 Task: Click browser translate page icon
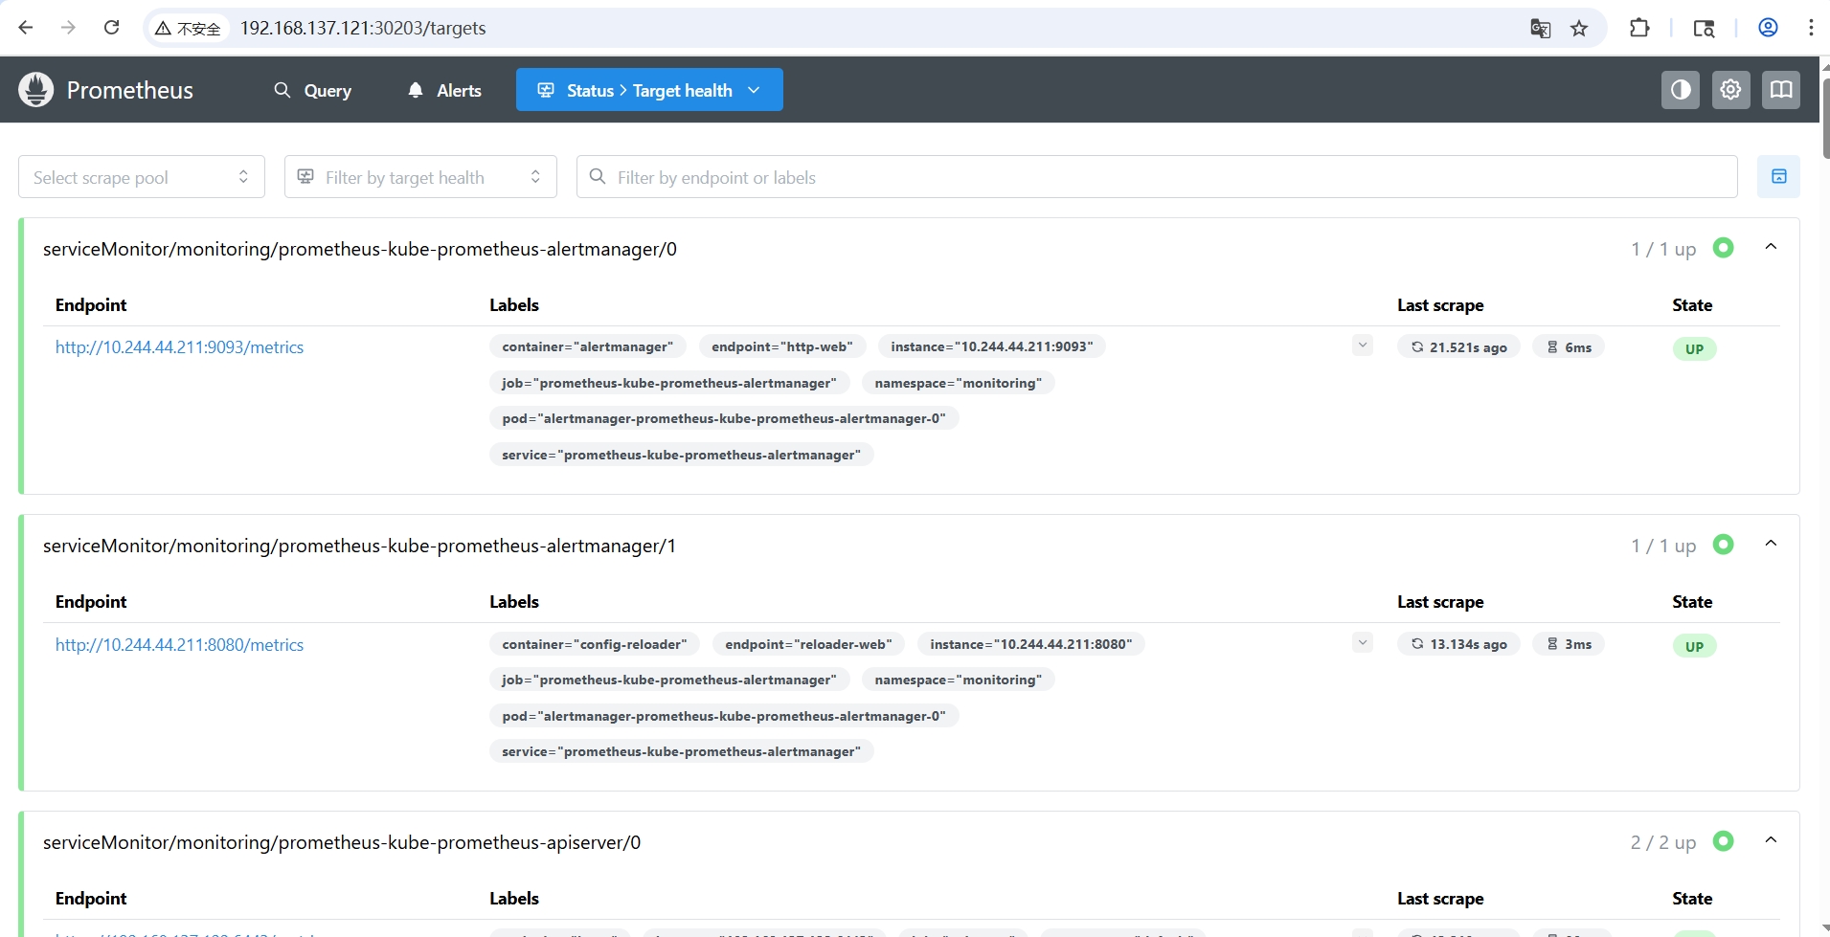click(1540, 29)
